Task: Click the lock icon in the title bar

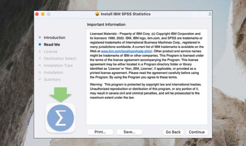Action: (x=210, y=14)
